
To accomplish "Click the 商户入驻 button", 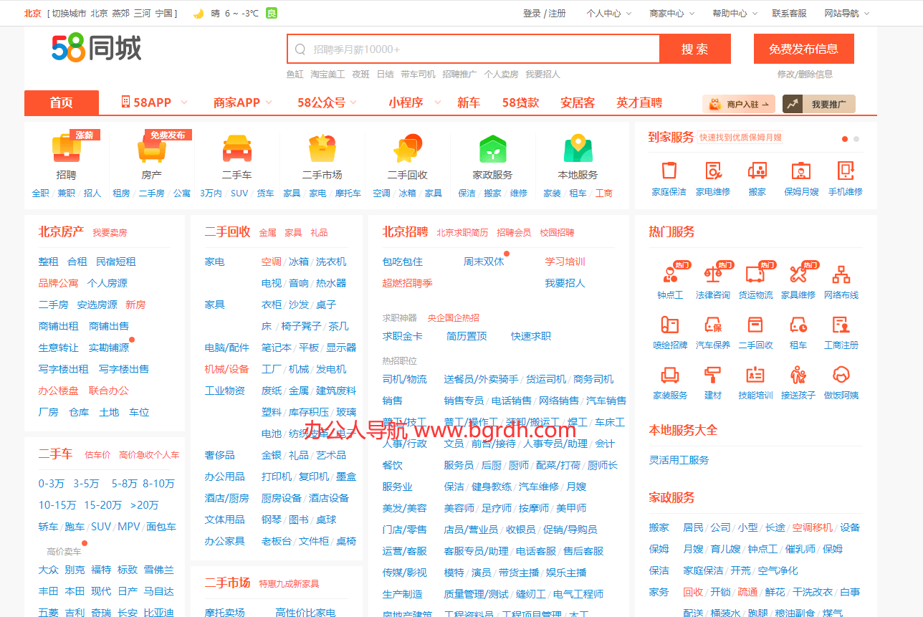I will tap(739, 104).
